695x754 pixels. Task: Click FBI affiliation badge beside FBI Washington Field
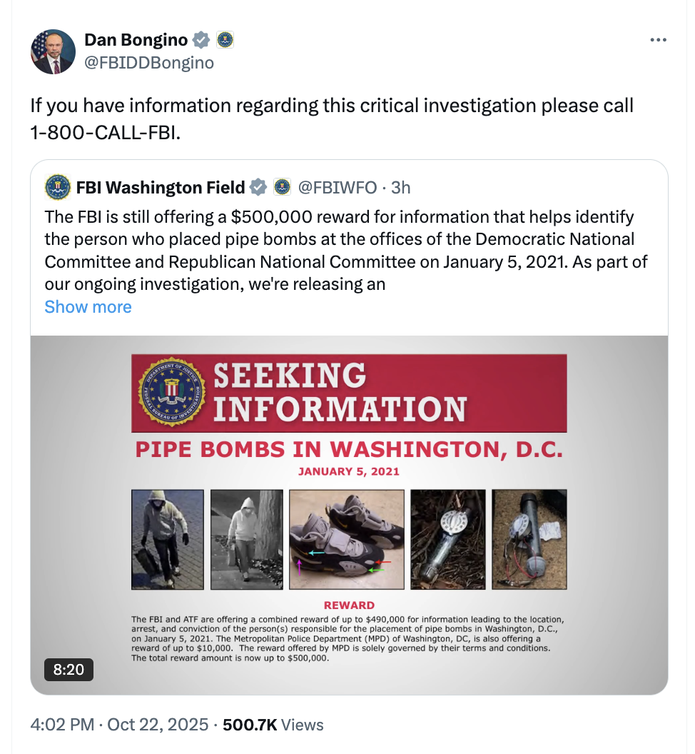(x=283, y=188)
